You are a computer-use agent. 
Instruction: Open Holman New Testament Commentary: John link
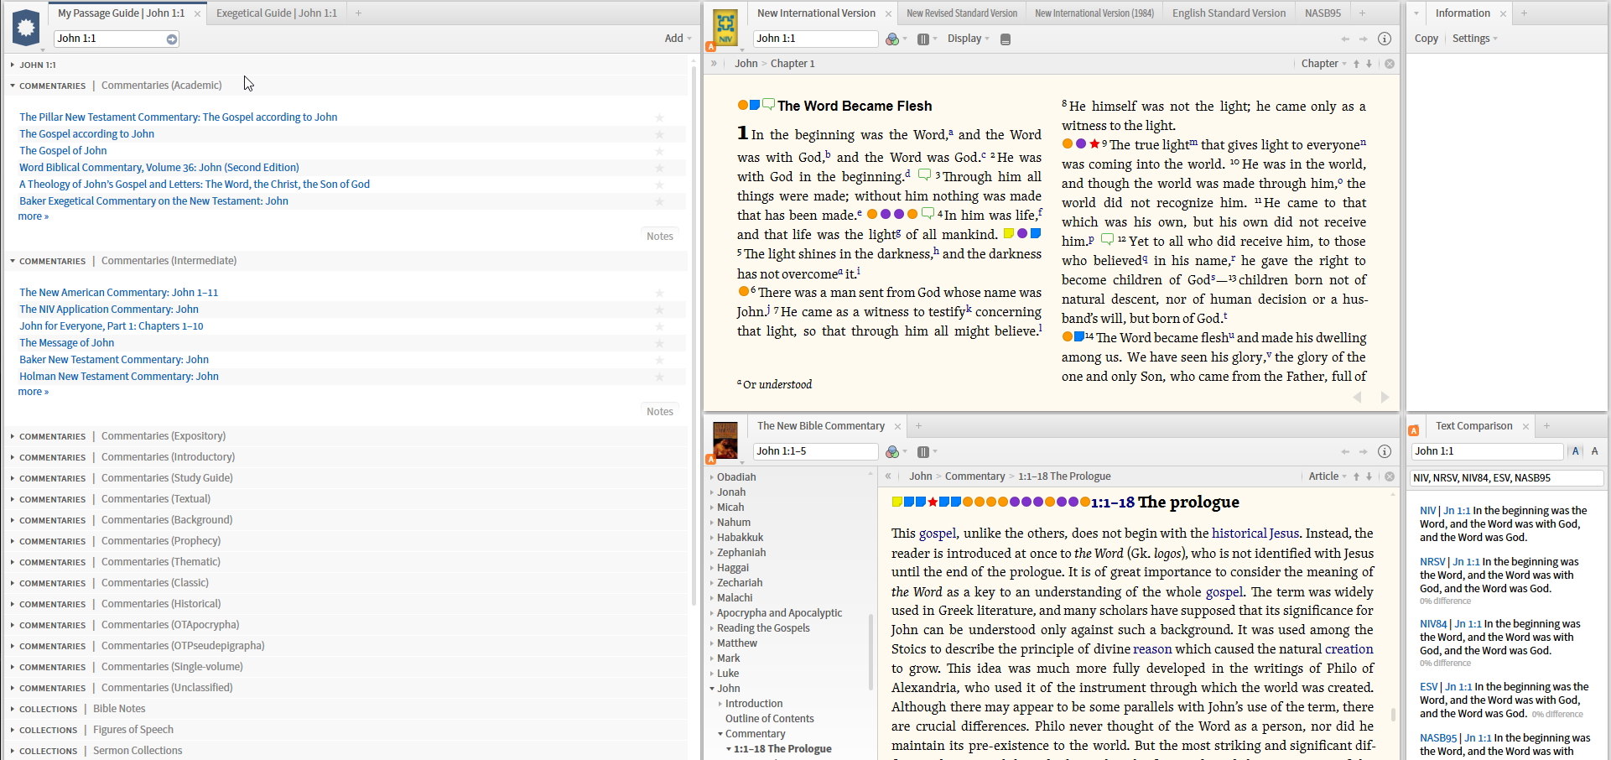119,377
